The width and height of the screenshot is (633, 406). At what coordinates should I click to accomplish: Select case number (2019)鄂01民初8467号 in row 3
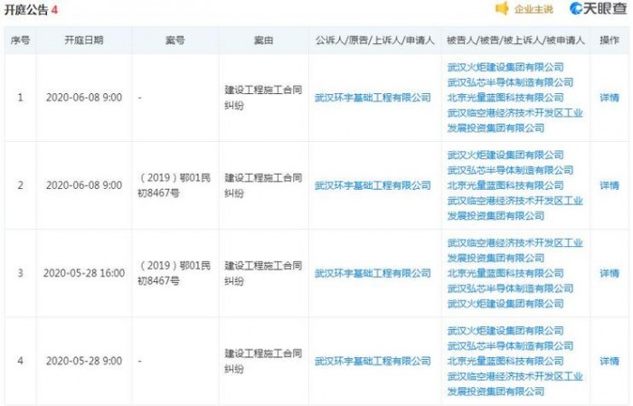174,273
